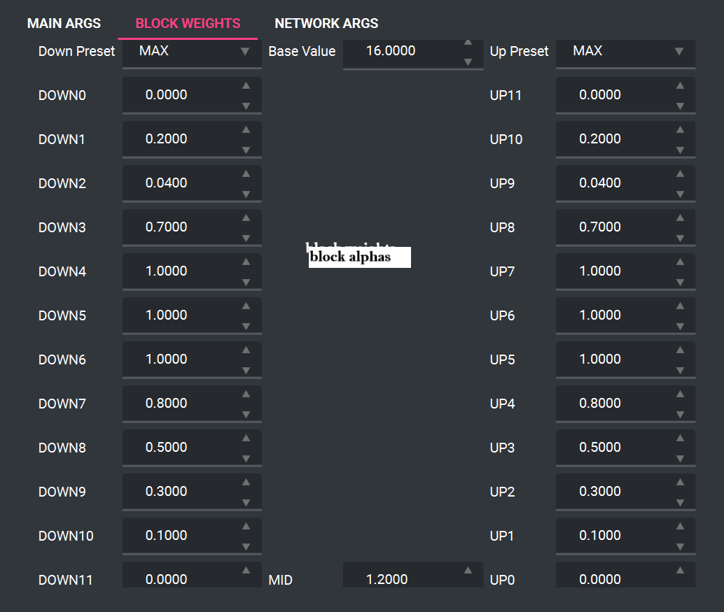Viewport: 724px width, 612px height.
Task: Increase UP10 weight with up arrow
Action: point(679,129)
